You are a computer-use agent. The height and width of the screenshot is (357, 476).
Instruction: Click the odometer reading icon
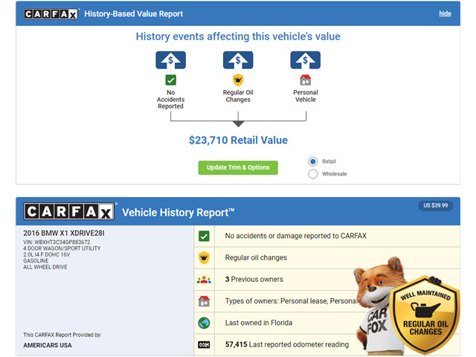point(204,344)
